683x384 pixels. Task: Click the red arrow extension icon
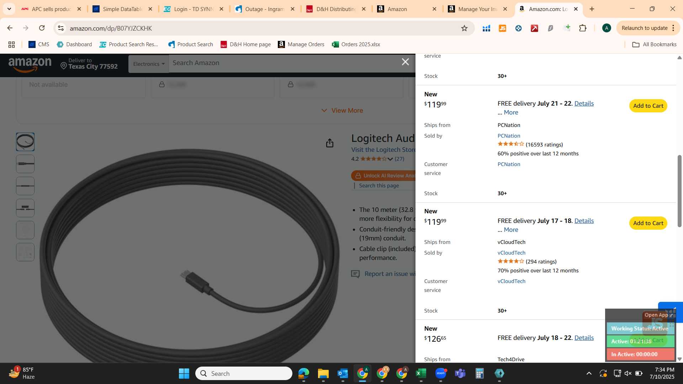click(534, 28)
